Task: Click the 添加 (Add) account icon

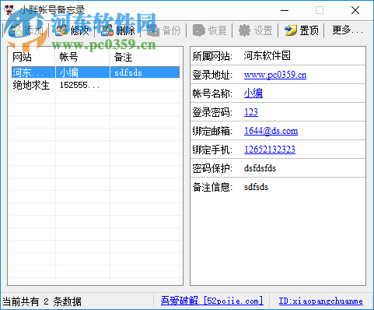Action: 16,30
